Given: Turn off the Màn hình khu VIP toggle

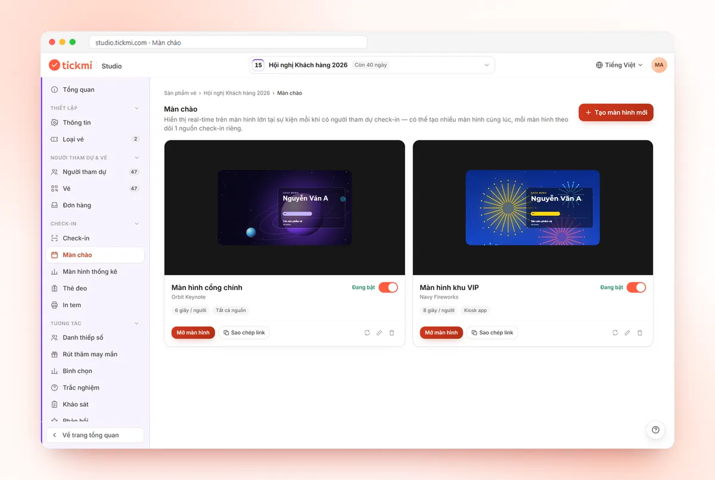Looking at the screenshot, I should [x=636, y=288].
